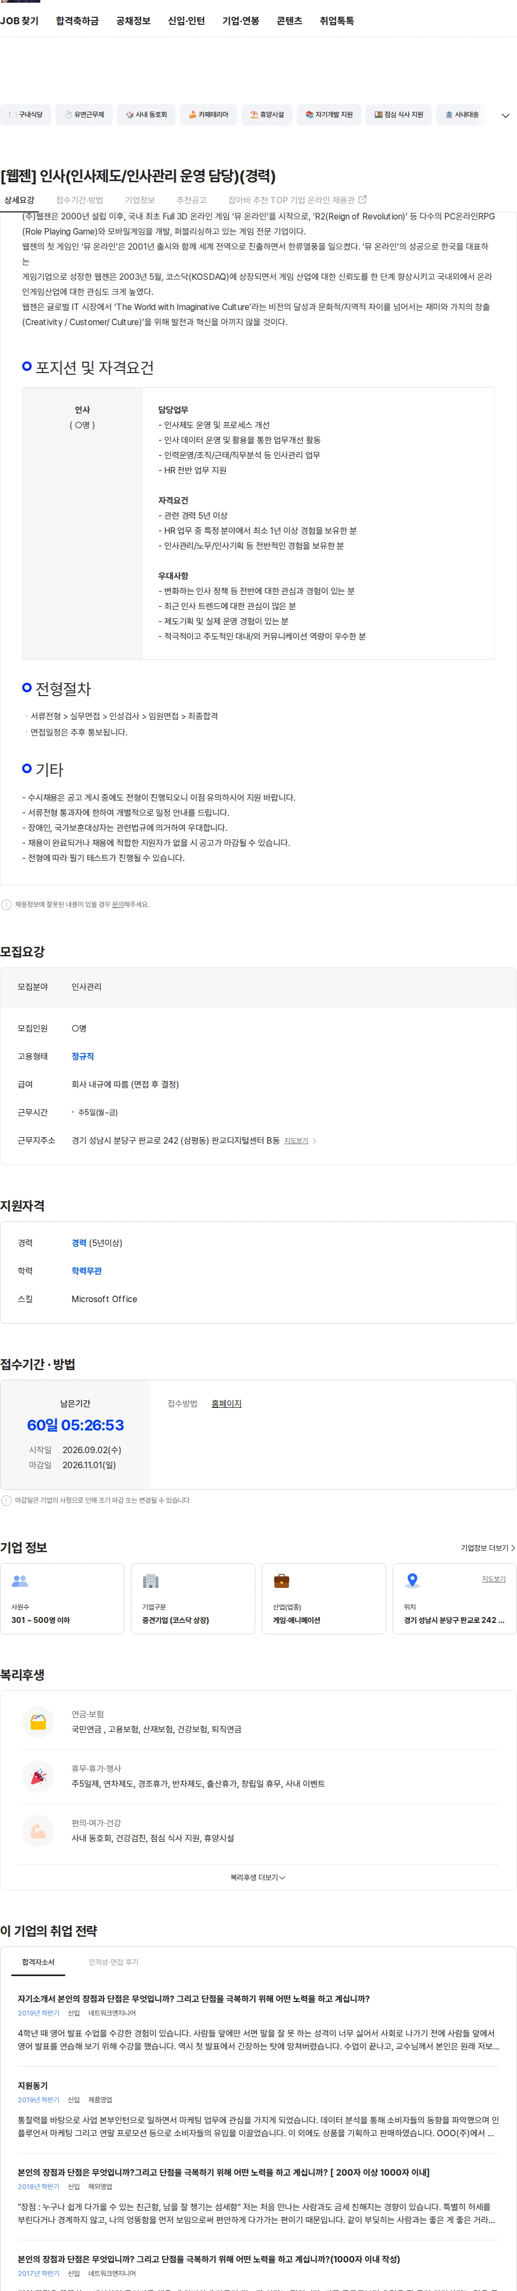
Task: Click the 정규직 employment type link
Action: pos(82,1057)
